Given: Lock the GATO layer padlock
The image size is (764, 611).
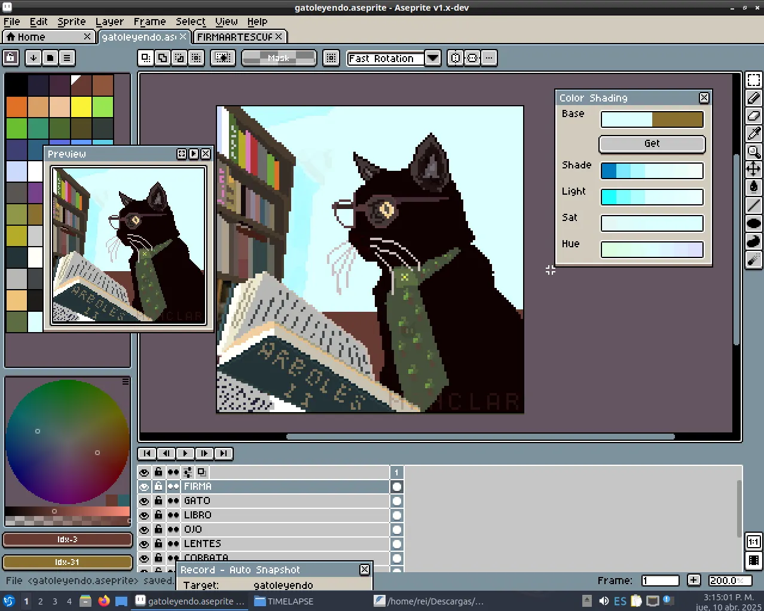Looking at the screenshot, I should tap(158, 501).
